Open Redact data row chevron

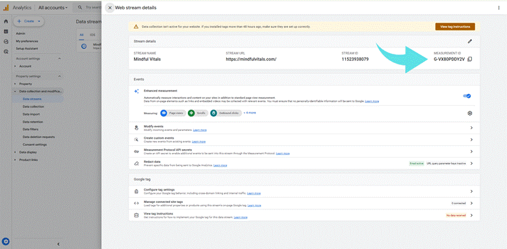[471, 163]
